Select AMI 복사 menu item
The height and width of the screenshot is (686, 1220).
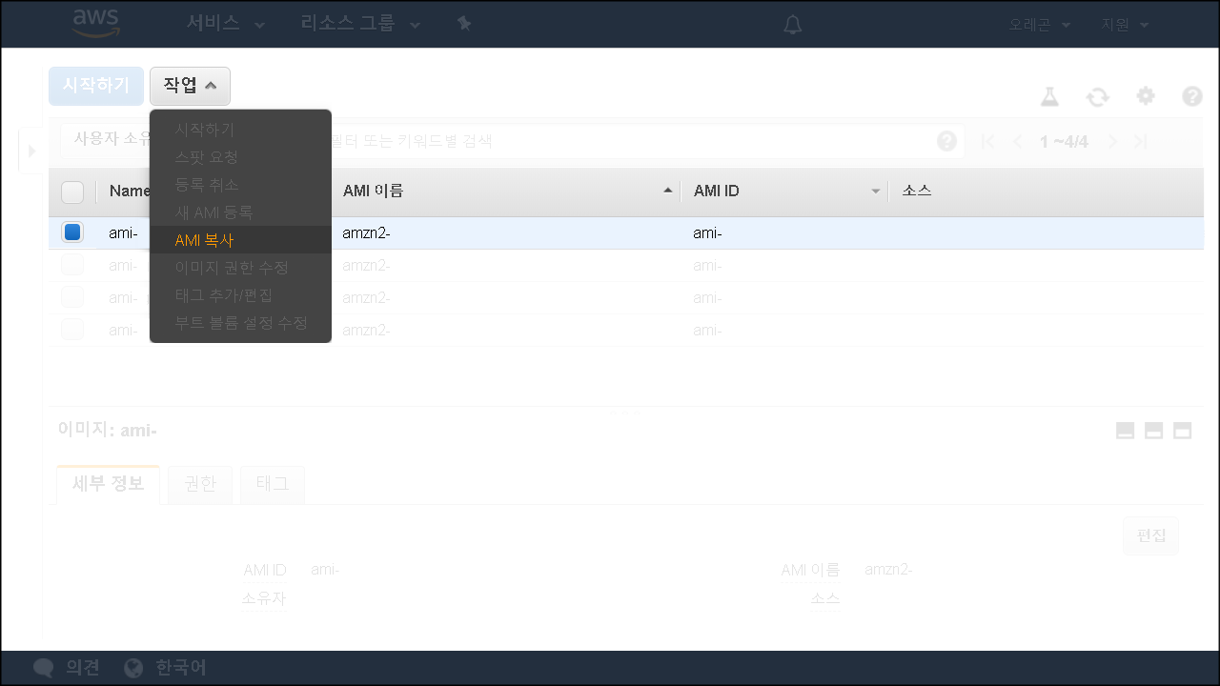[240, 240]
